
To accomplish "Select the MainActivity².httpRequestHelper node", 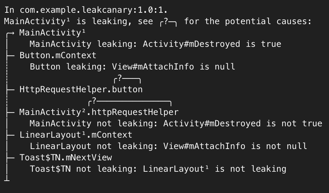I will 99,112.
